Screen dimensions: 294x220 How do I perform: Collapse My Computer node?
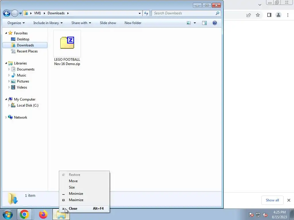(x=6, y=99)
